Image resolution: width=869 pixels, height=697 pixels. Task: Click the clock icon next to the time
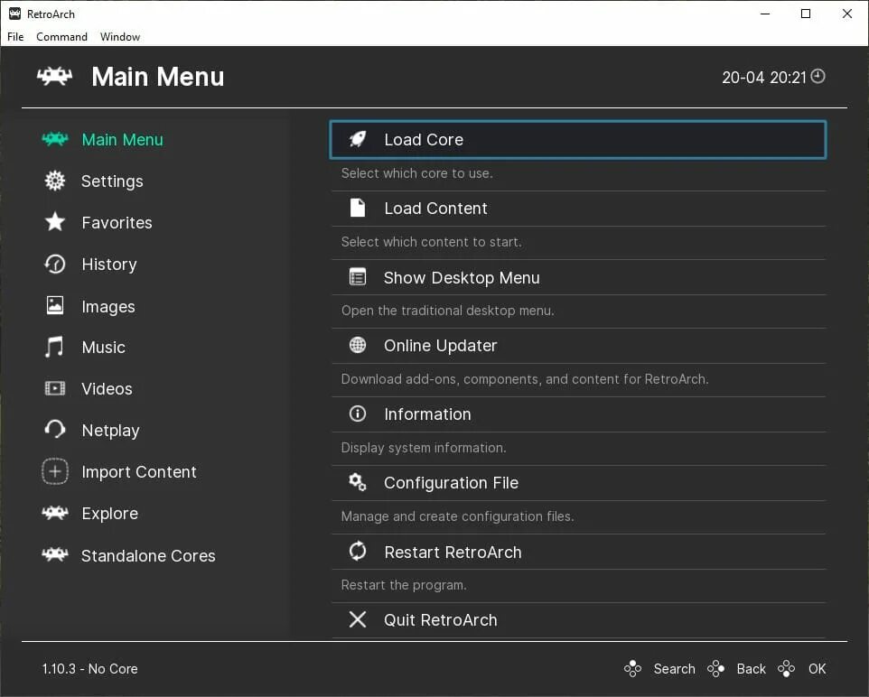pos(818,77)
